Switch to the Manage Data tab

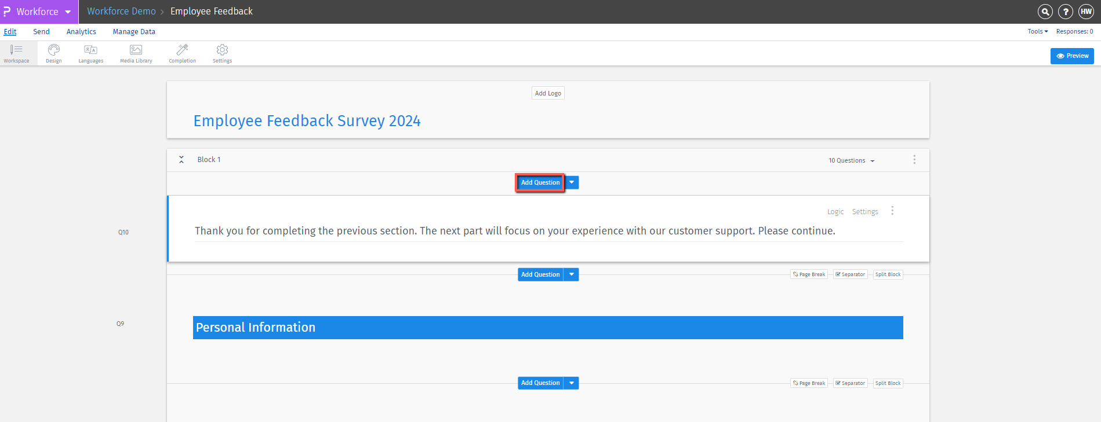click(134, 32)
